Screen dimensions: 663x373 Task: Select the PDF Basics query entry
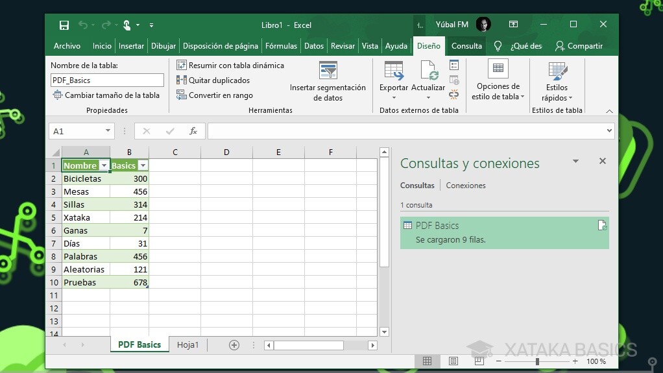(505, 233)
